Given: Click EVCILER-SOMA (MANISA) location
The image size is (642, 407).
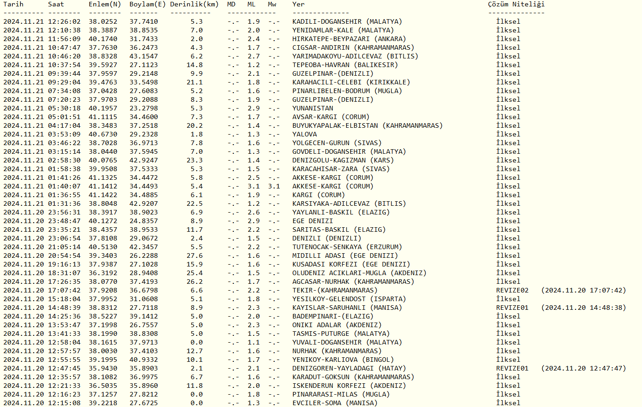Looking at the screenshot, I should tap(335, 403).
